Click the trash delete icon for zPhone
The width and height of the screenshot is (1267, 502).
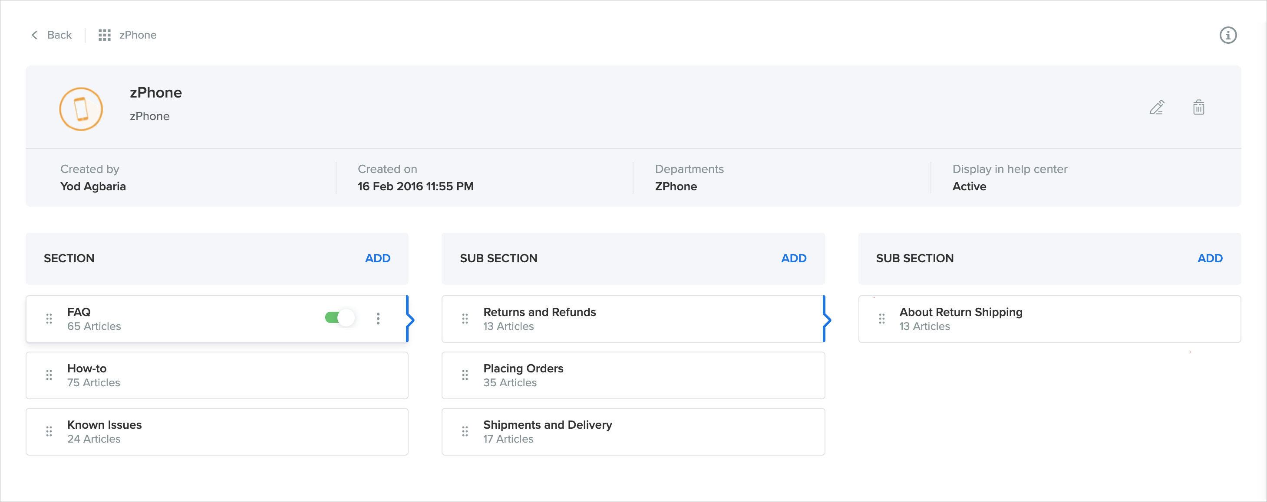tap(1198, 107)
